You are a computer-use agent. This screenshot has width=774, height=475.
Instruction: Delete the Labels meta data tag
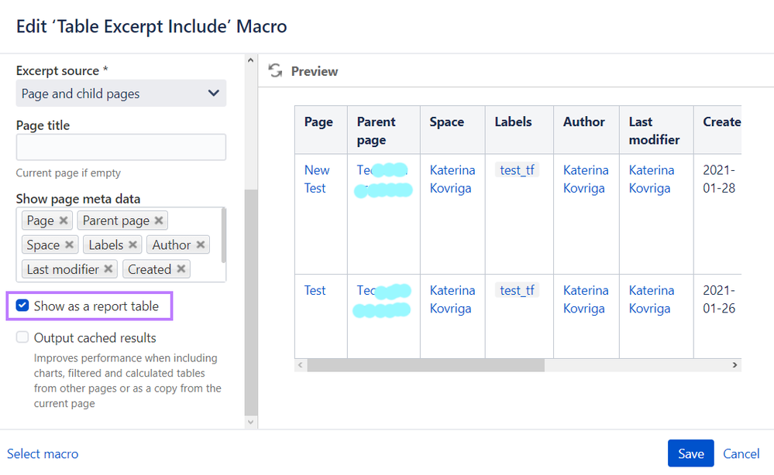pyautogui.click(x=133, y=244)
